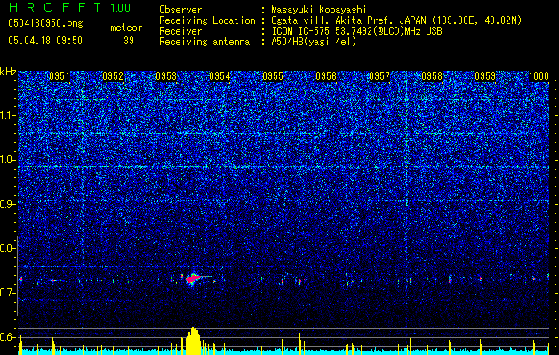Click the meteor count value 39
Image resolution: width=559 pixels, height=355 pixels.
point(129,41)
